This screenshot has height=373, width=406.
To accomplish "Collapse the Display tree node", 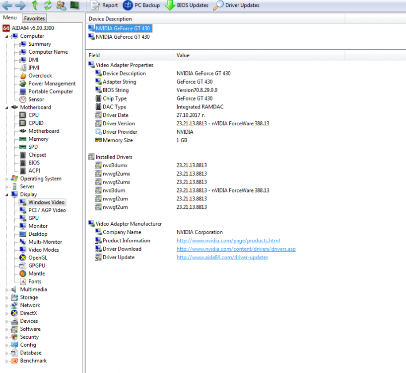I will [7, 194].
